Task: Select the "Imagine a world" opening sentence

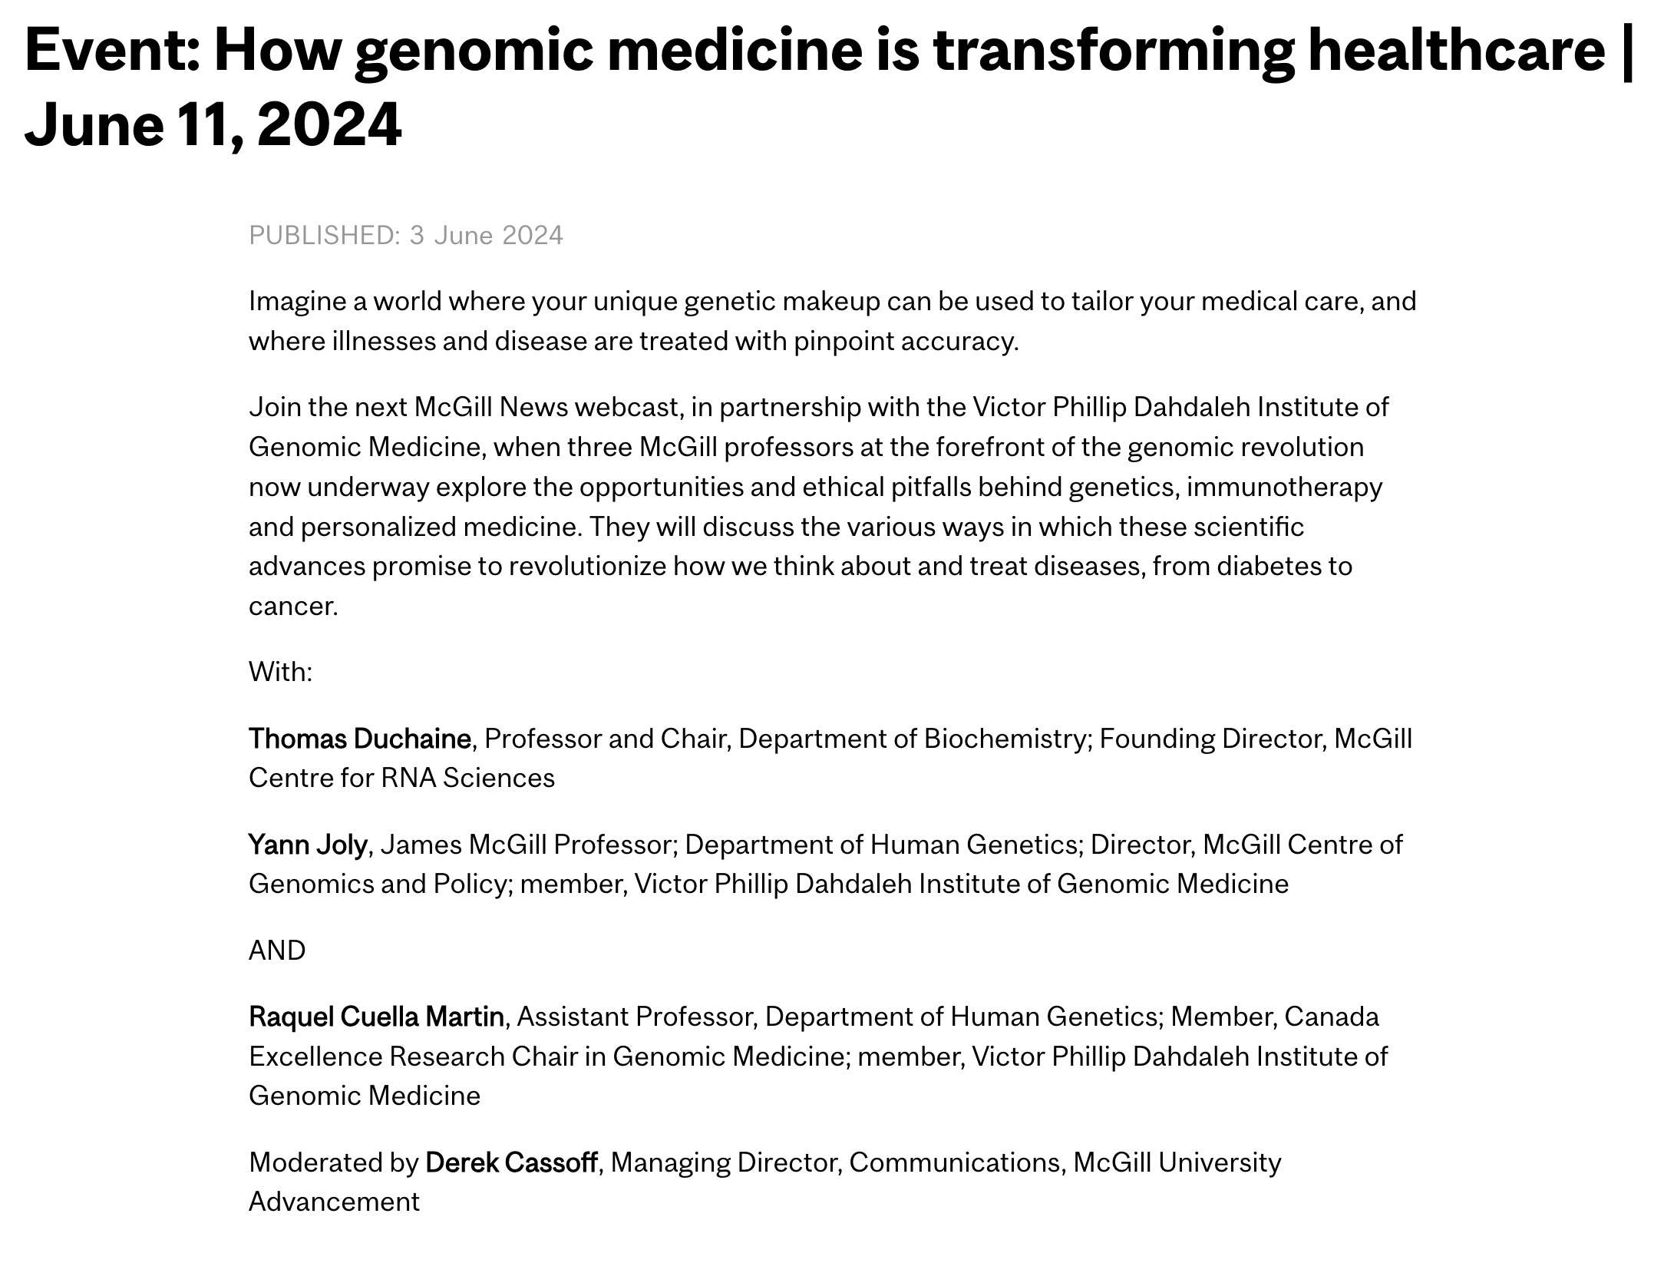Action: click(x=832, y=301)
